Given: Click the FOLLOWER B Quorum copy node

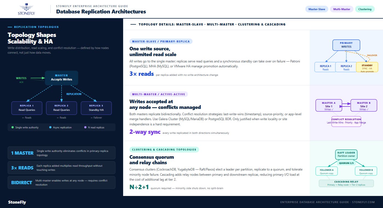Looking at the screenshot, I should tap(366, 171).
